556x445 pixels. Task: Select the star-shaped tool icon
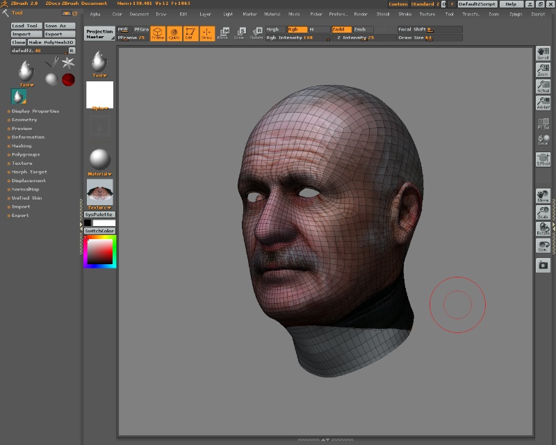coord(68,63)
